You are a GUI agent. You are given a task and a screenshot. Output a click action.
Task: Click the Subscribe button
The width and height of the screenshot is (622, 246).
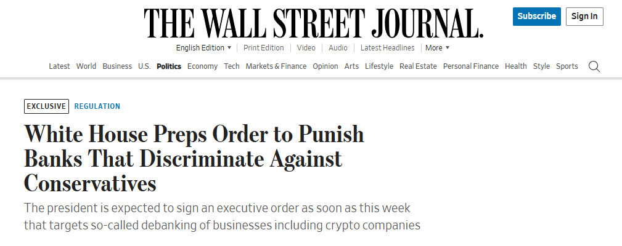pos(536,17)
